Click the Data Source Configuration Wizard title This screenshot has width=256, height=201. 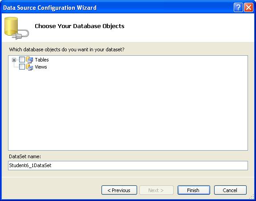pyautogui.click(x=50, y=8)
